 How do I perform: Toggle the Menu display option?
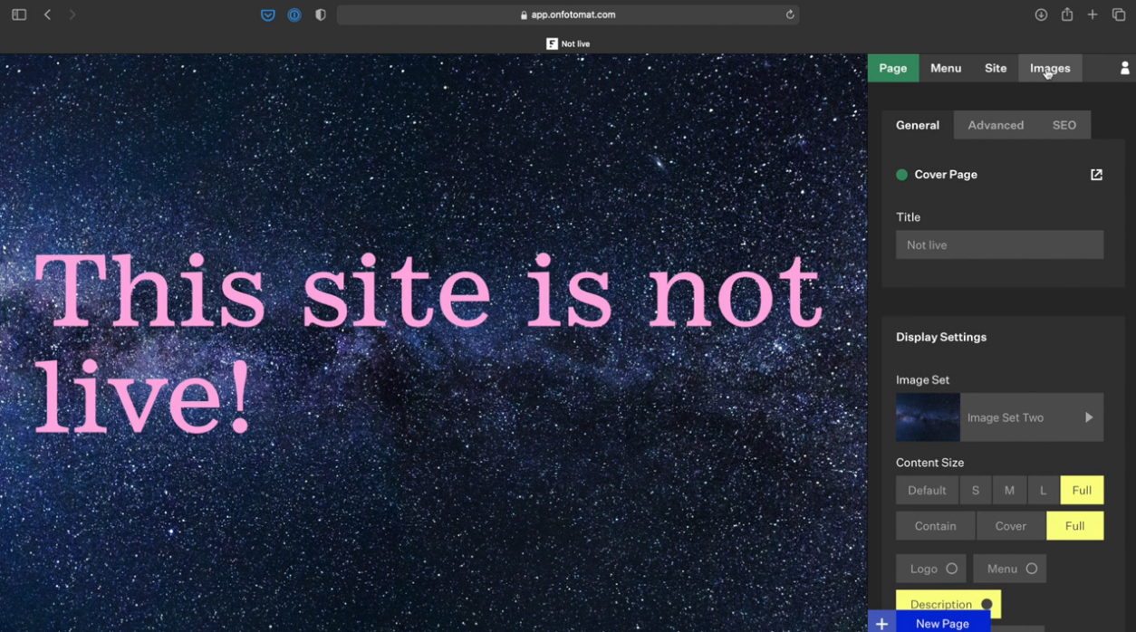tap(1009, 569)
